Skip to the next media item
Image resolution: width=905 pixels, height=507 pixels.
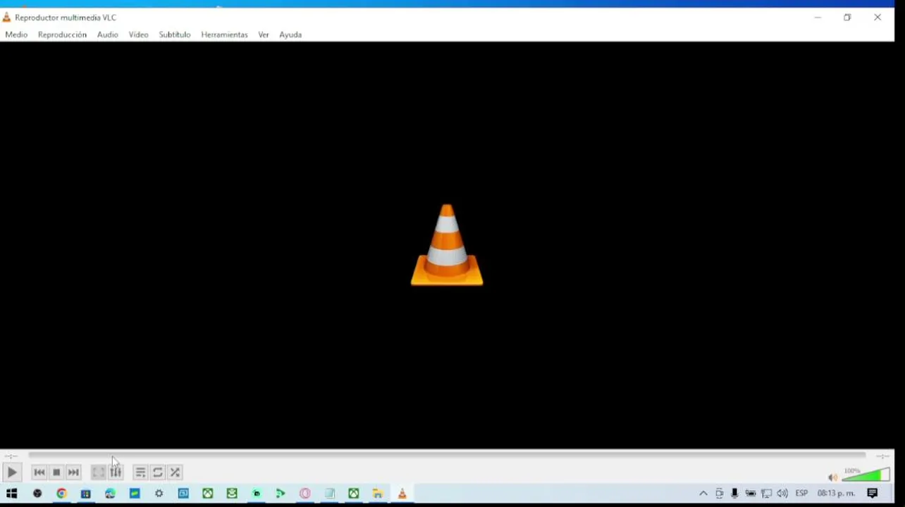pos(73,472)
